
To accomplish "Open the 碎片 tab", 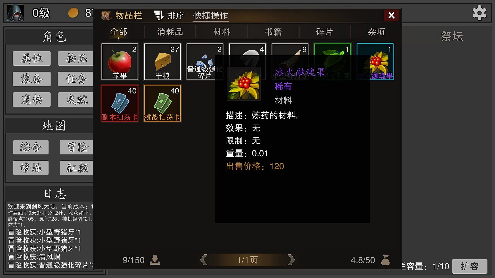I will coord(325,32).
